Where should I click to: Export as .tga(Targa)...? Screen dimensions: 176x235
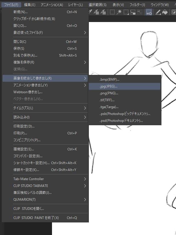[x=125, y=107]
